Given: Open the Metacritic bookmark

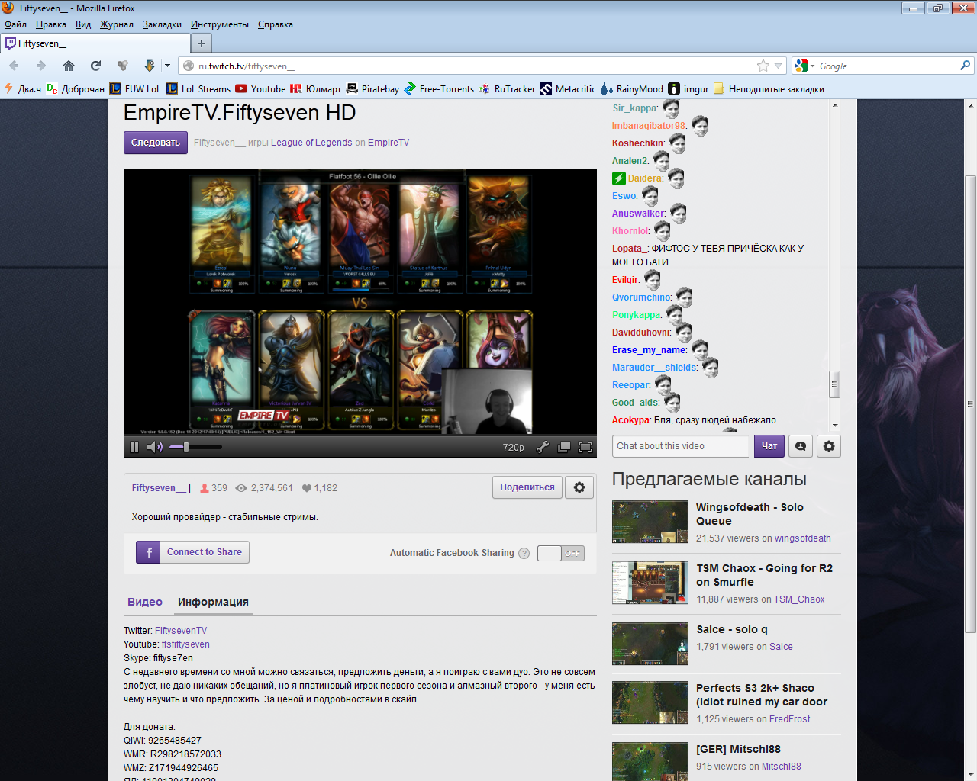Looking at the screenshot, I should coord(568,89).
